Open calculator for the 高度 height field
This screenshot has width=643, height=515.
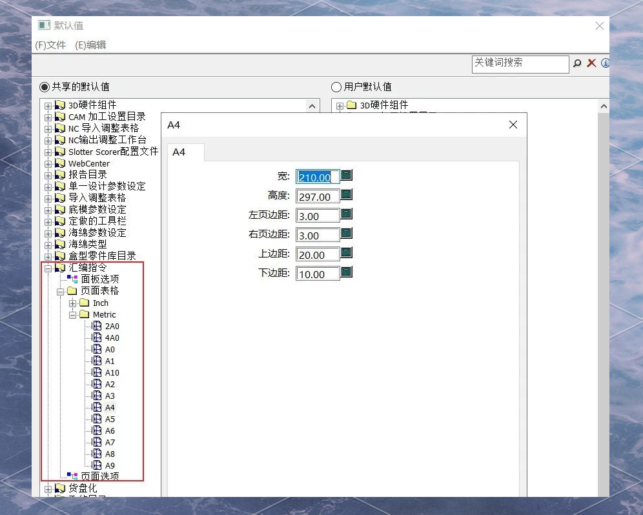pyautogui.click(x=347, y=195)
